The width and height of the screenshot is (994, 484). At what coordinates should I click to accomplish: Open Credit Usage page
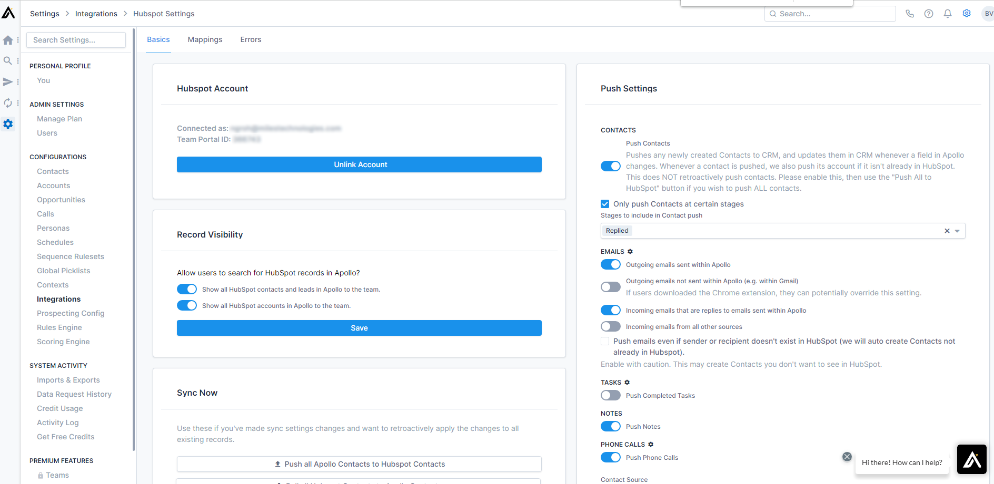click(59, 408)
